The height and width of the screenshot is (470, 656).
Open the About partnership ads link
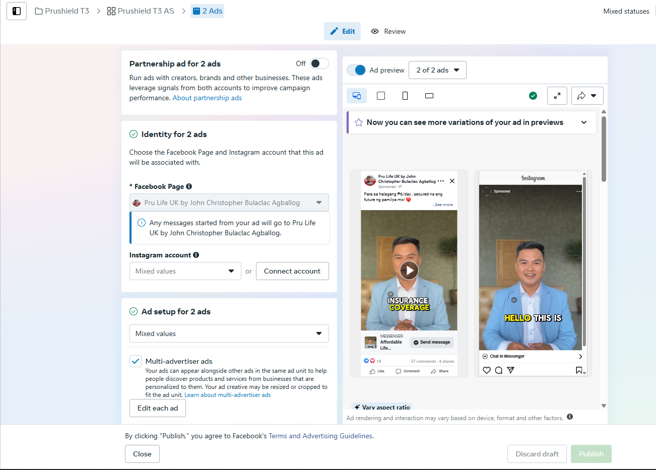(207, 98)
